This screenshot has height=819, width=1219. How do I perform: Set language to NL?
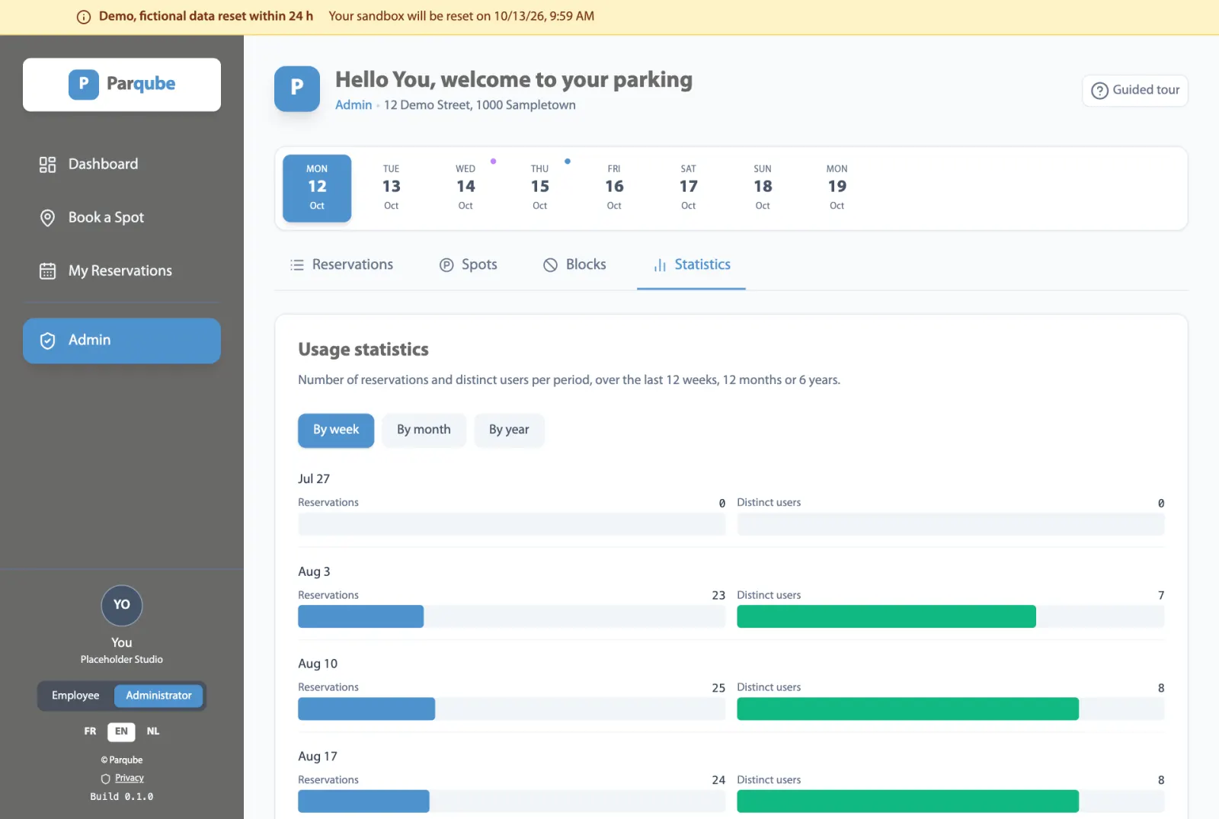tap(153, 731)
